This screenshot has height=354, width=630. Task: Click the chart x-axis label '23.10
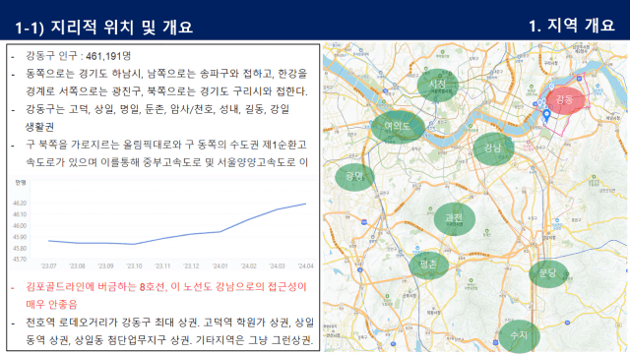pos(134,266)
